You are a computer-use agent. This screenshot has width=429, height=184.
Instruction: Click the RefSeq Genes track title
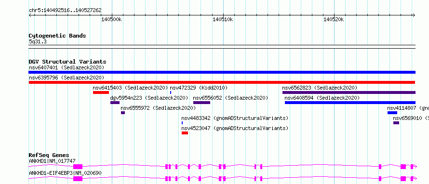point(49,155)
